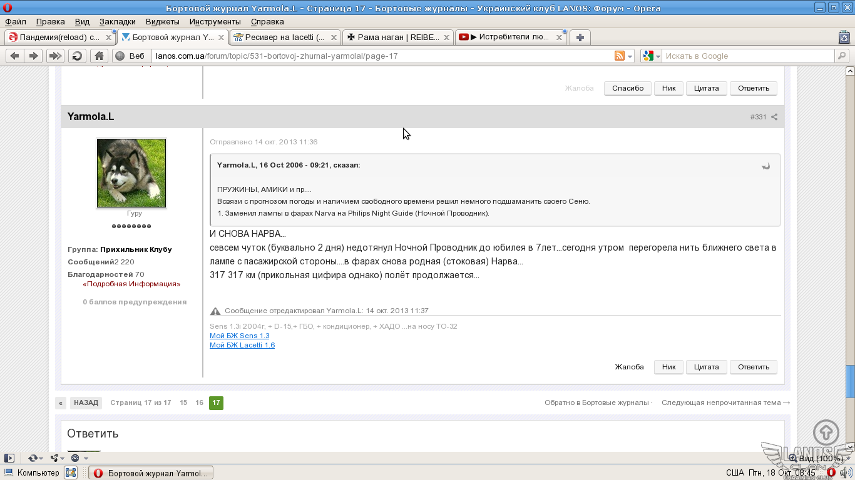
Task: Open the Google search engine dropdown
Action: (651, 56)
